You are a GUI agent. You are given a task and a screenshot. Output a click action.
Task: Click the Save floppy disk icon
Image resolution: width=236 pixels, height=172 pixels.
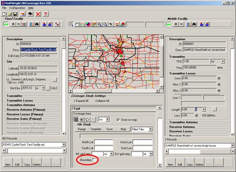click(x=15, y=14)
